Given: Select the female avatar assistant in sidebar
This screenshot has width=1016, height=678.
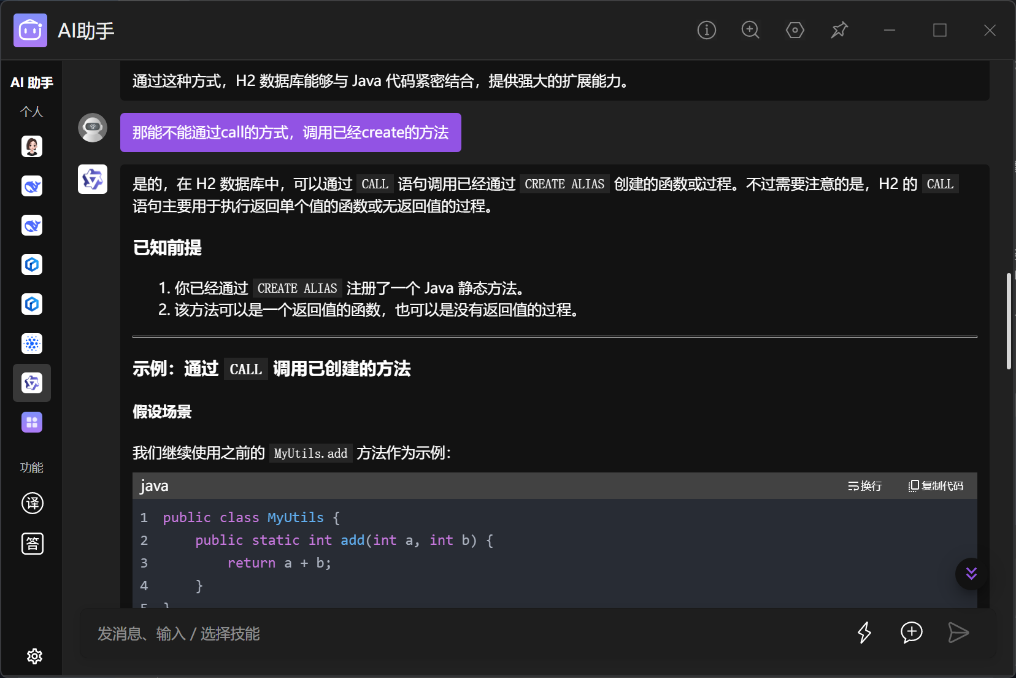Looking at the screenshot, I should tap(32, 147).
